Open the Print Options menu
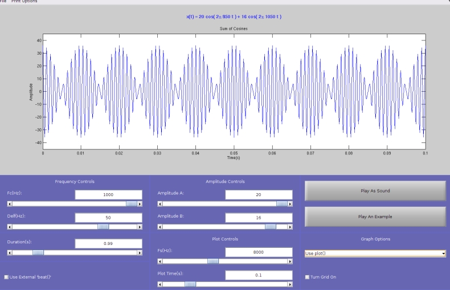The width and height of the screenshot is (450, 290). pos(24,2)
